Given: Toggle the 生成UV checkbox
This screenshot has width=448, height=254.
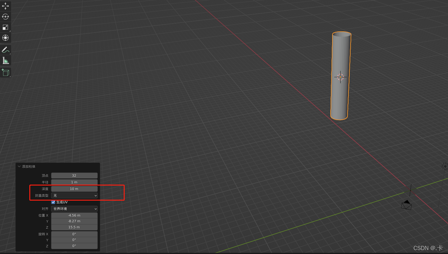Looking at the screenshot, I should 53,202.
